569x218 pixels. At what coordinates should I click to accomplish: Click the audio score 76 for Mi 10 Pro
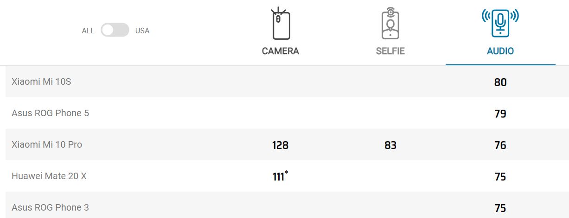pos(500,145)
